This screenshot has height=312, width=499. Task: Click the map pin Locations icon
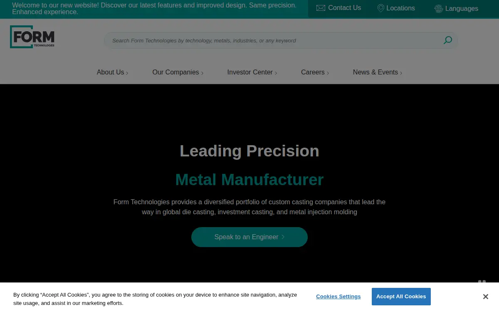pos(380,8)
